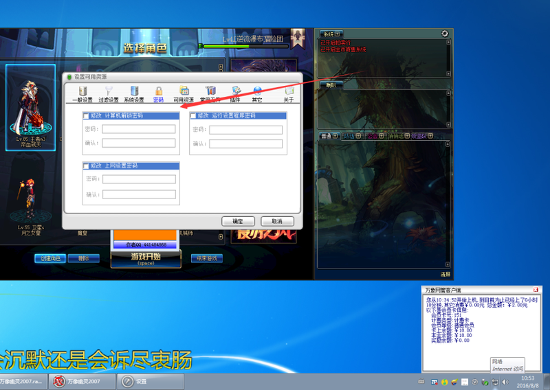Viewport: 550px width, 390px height.
Task: Click the 普通 chat log scroll-up arrow
Action: (448, 144)
